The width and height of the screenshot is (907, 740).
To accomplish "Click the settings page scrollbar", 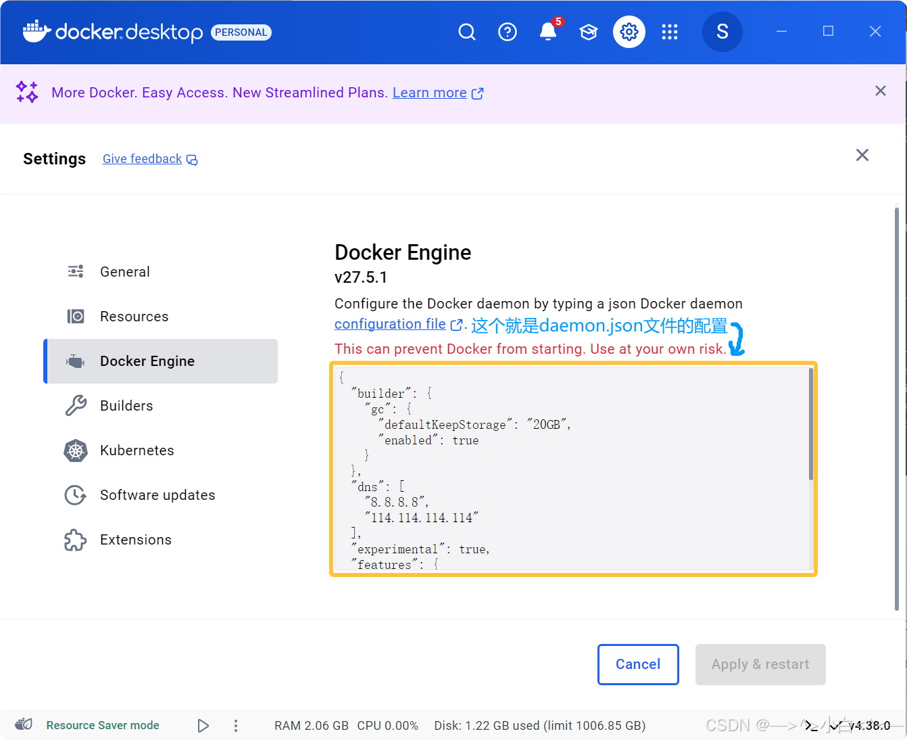I will [x=896, y=409].
